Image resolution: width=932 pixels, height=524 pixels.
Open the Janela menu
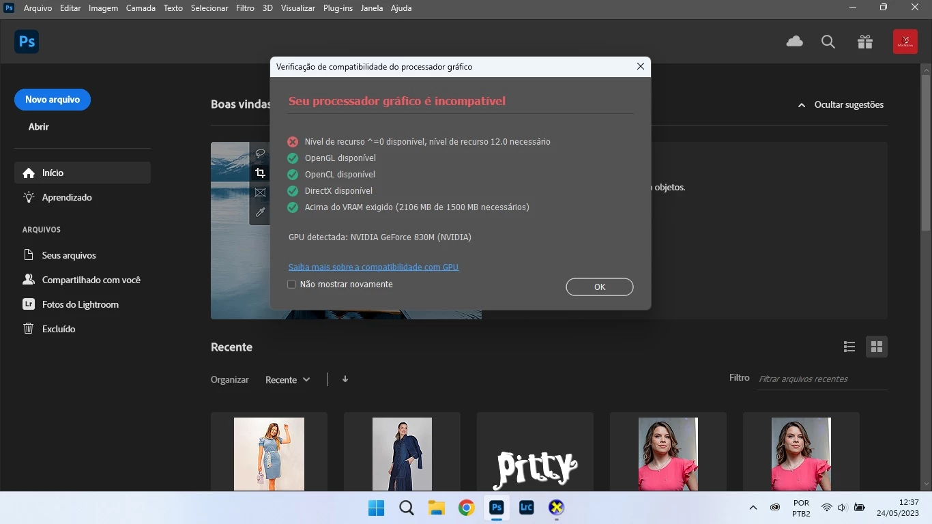372,8
